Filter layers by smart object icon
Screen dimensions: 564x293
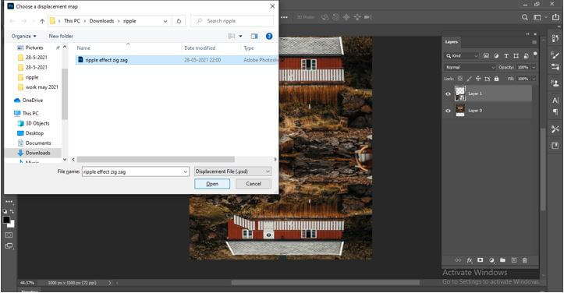[x=526, y=56]
